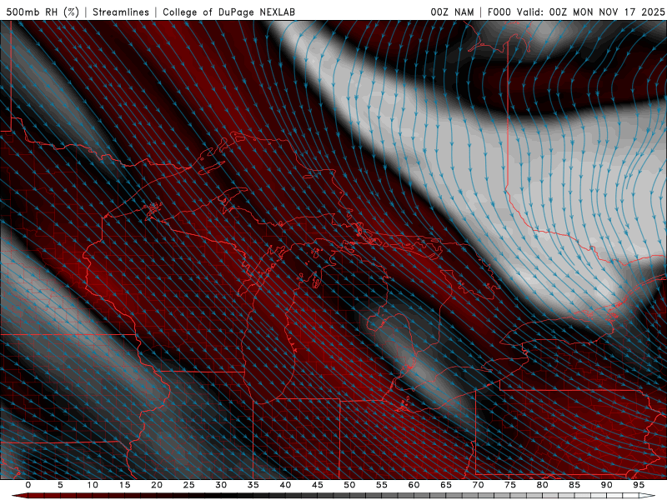Click the '20' colorbar tick label
This screenshot has height=500, width=667.
157,485
